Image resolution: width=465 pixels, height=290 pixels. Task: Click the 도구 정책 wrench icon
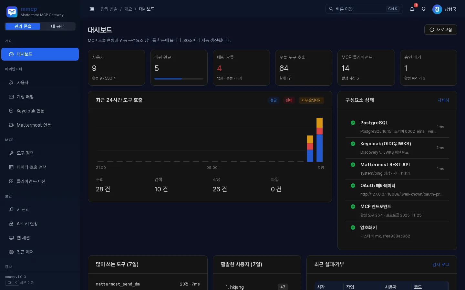pyautogui.click(x=11, y=153)
